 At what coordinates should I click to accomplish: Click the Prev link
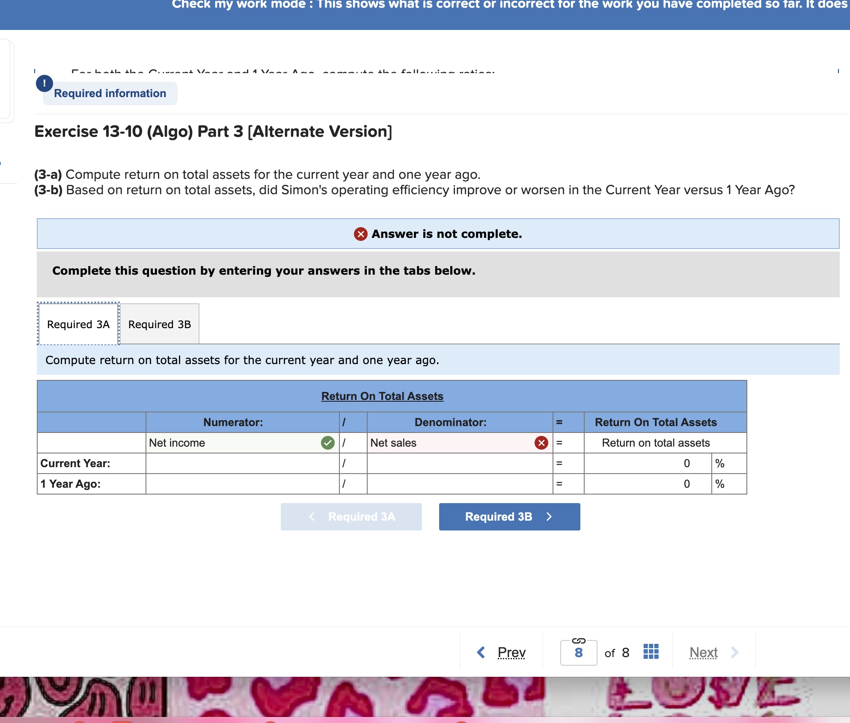pos(511,652)
